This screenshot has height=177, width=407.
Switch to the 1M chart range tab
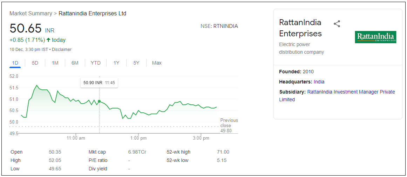[55, 63]
